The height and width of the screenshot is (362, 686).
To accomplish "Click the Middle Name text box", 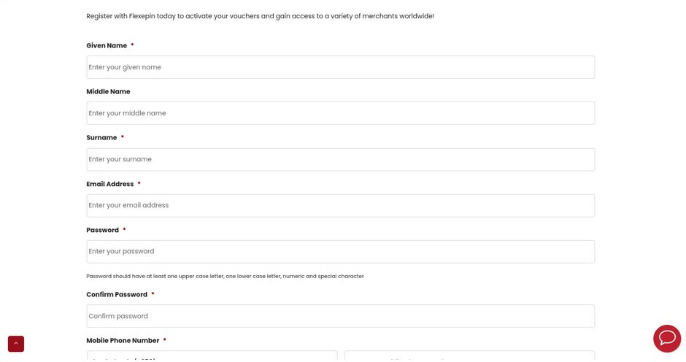I will (x=340, y=113).
